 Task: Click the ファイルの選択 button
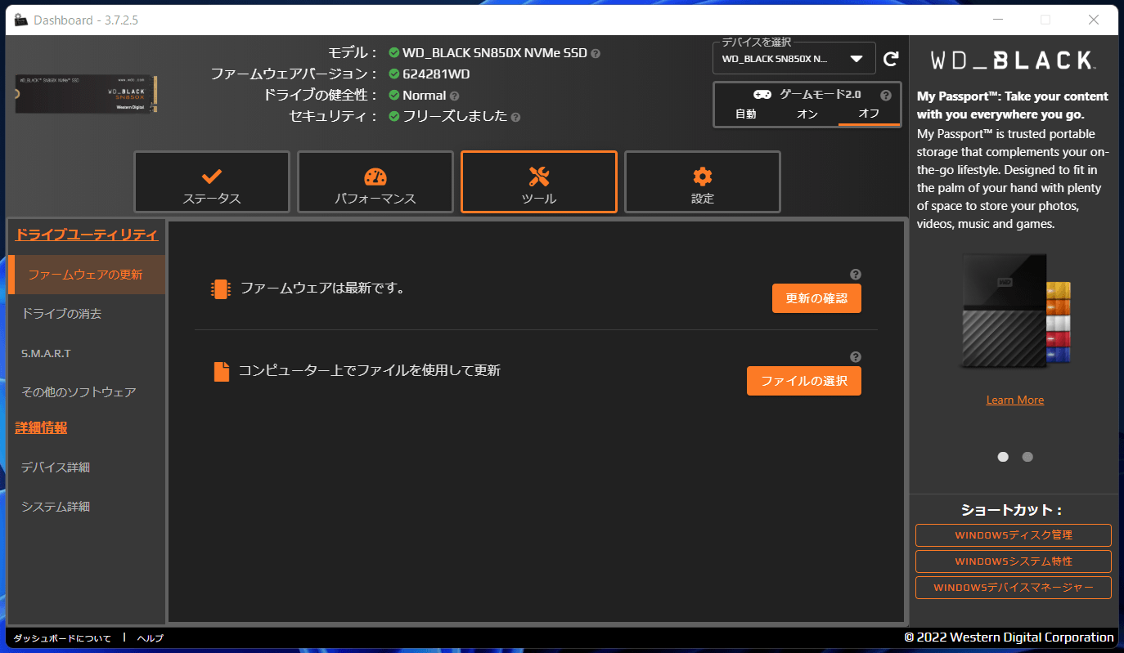click(x=804, y=381)
